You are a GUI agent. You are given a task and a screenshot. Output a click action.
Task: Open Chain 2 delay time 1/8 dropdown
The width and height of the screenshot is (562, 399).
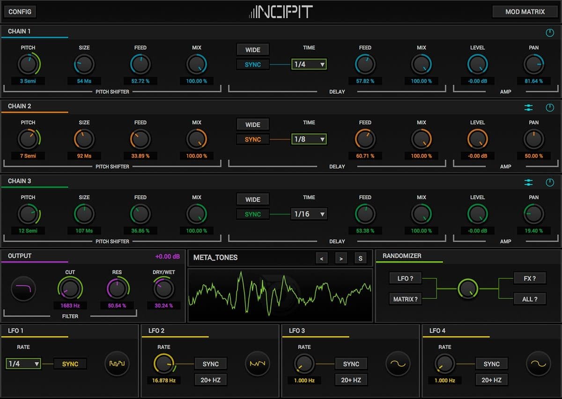pyautogui.click(x=309, y=139)
